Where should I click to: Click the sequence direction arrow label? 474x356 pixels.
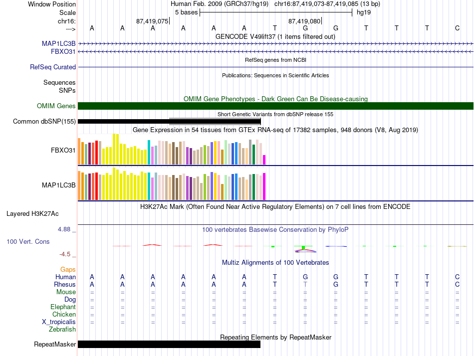(x=71, y=29)
